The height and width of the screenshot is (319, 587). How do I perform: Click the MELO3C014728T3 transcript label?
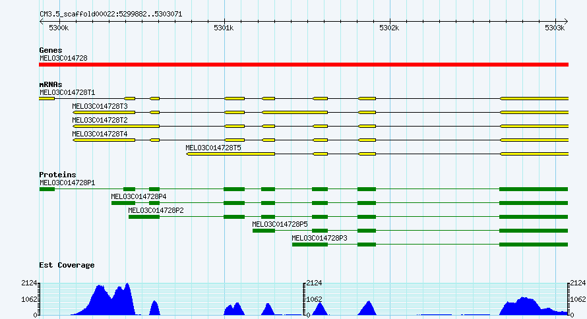click(100, 106)
